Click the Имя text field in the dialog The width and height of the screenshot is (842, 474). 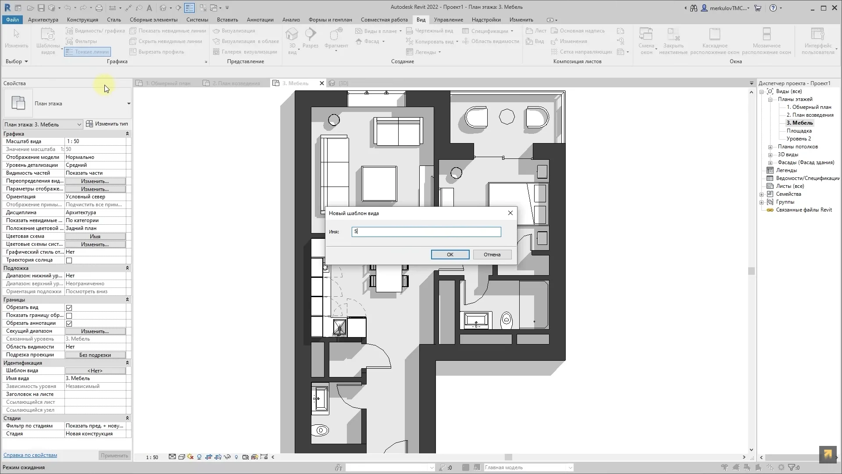tap(426, 232)
